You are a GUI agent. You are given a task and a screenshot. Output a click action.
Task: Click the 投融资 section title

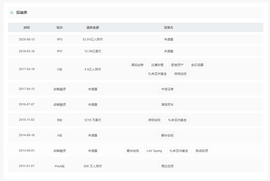coord(22,13)
